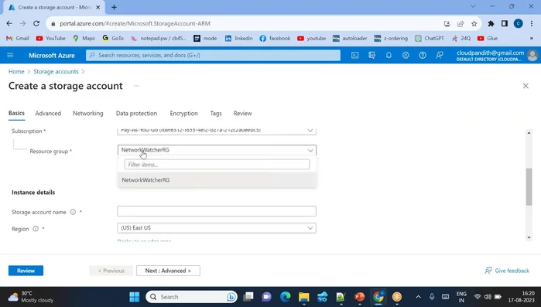Close the Create a storage account blade
Screen dimensions: 541x307
pos(526,86)
